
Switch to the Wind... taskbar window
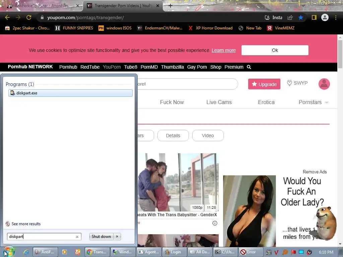tap(123, 252)
